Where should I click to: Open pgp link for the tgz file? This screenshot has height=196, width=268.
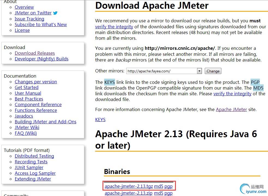coord(168,186)
